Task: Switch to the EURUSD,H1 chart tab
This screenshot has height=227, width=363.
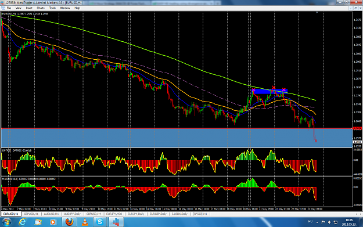Action: 10,214
